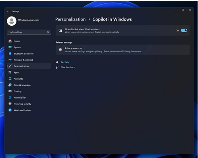This screenshot has width=198, height=158.
Task: Click the Time & language globe icon
Action: pyautogui.click(x=10, y=85)
